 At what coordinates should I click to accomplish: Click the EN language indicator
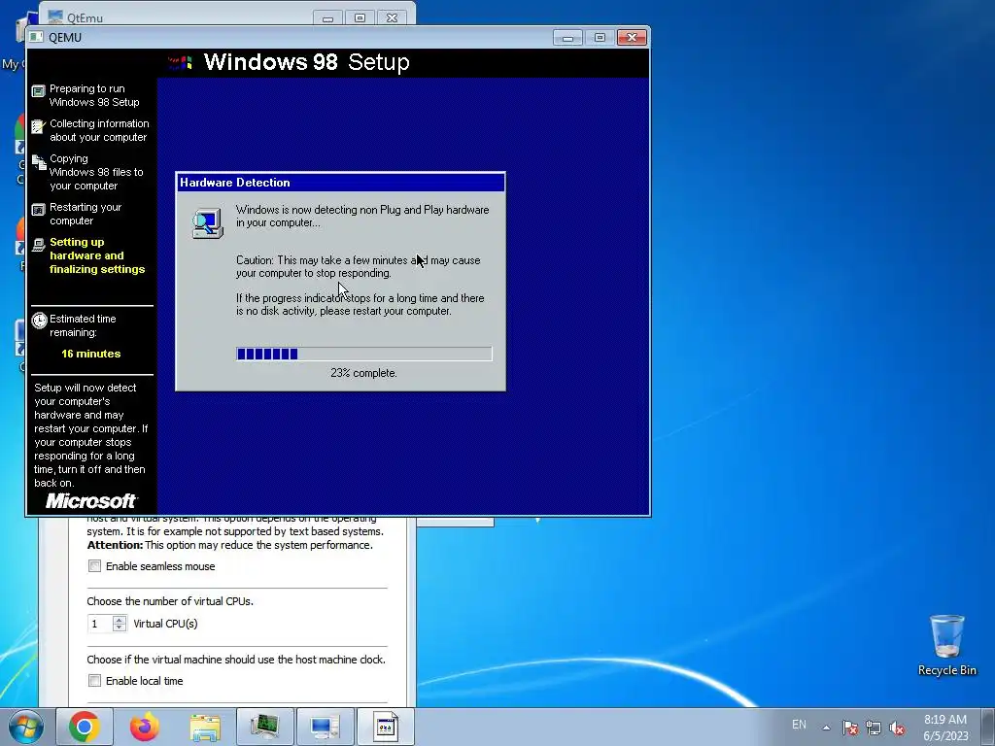pyautogui.click(x=799, y=725)
